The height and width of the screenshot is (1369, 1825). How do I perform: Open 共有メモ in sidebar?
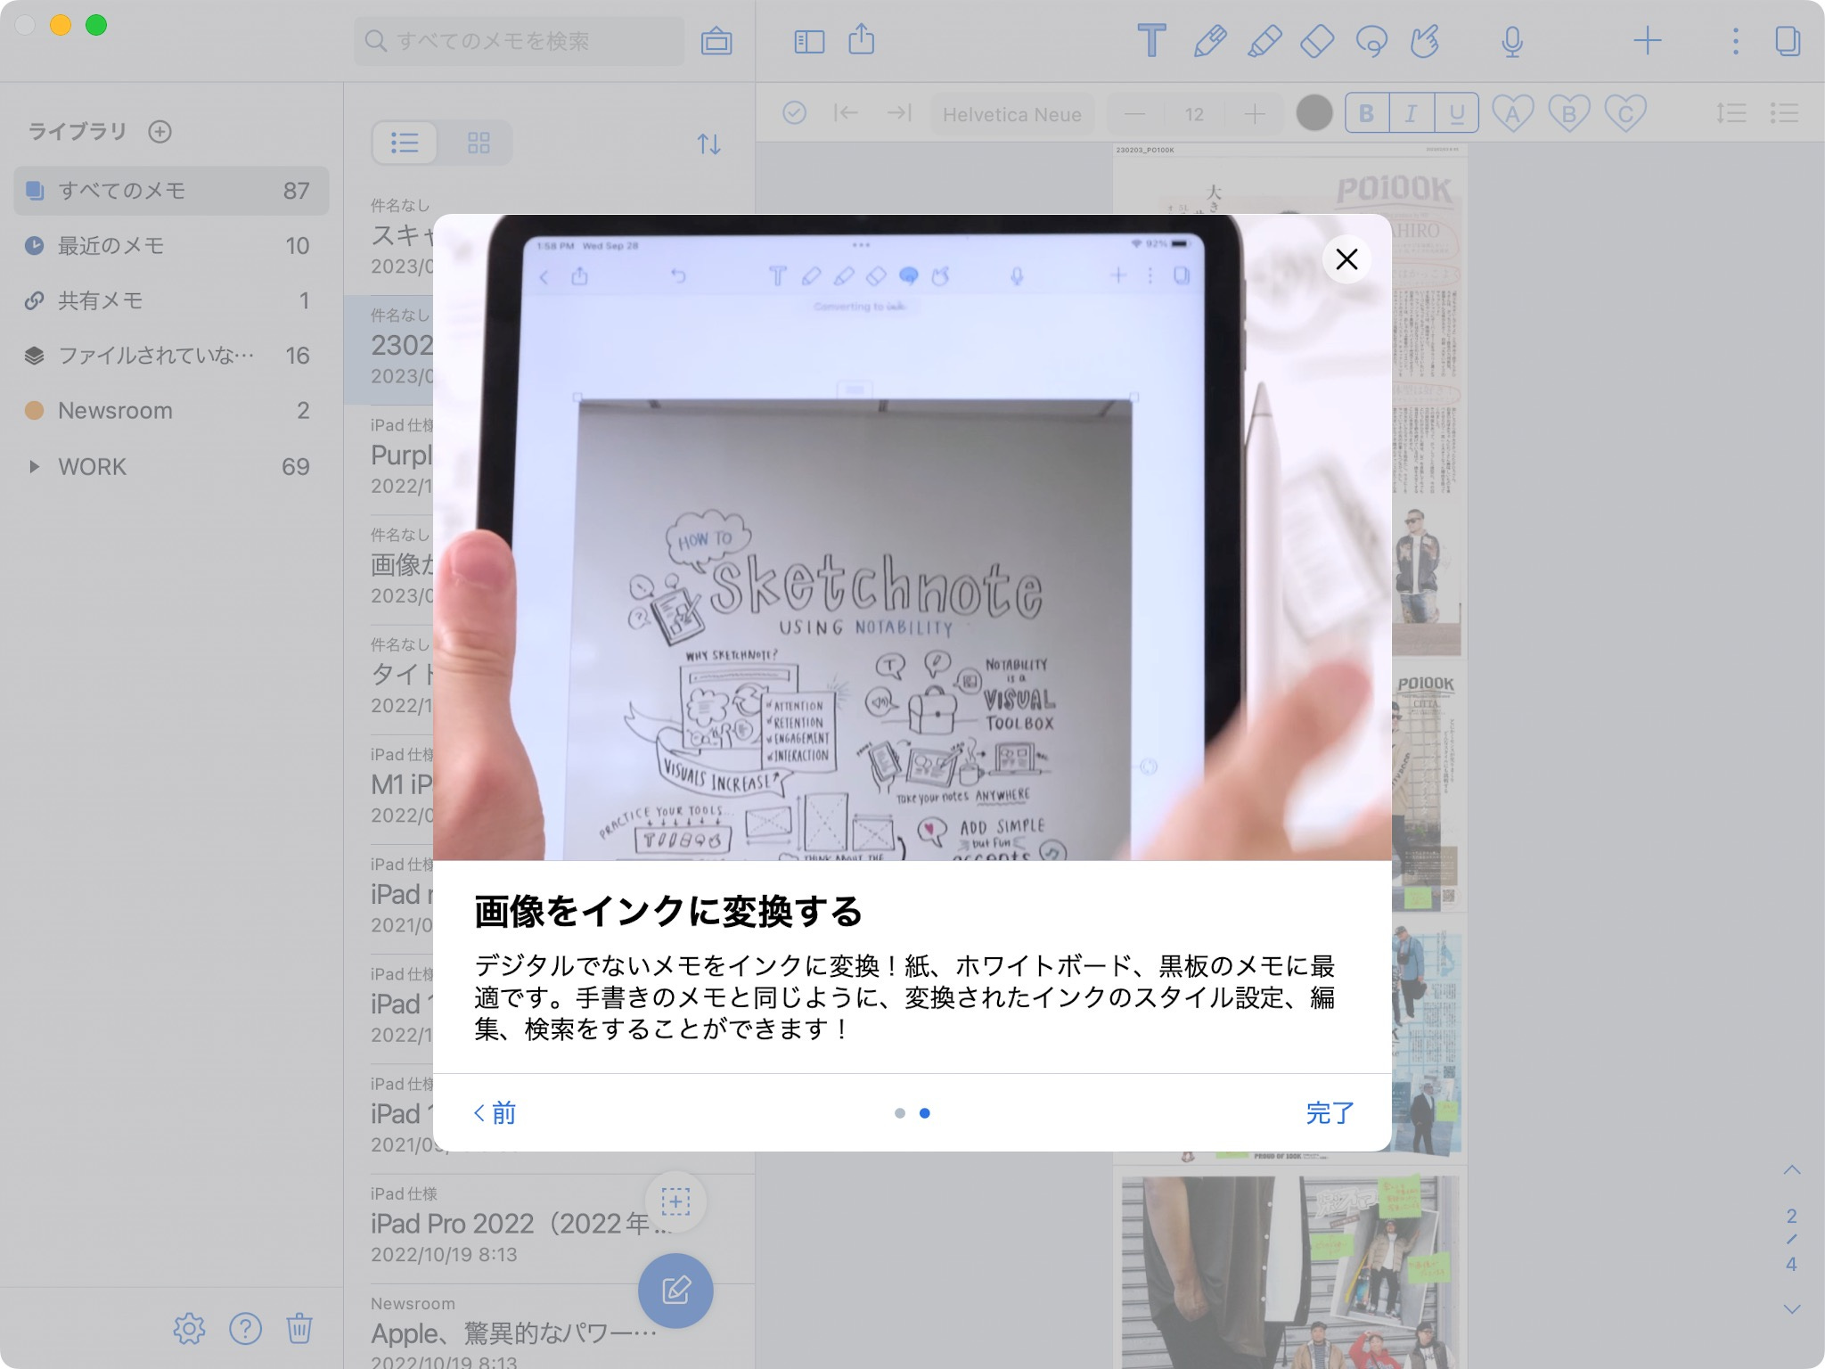coord(171,301)
